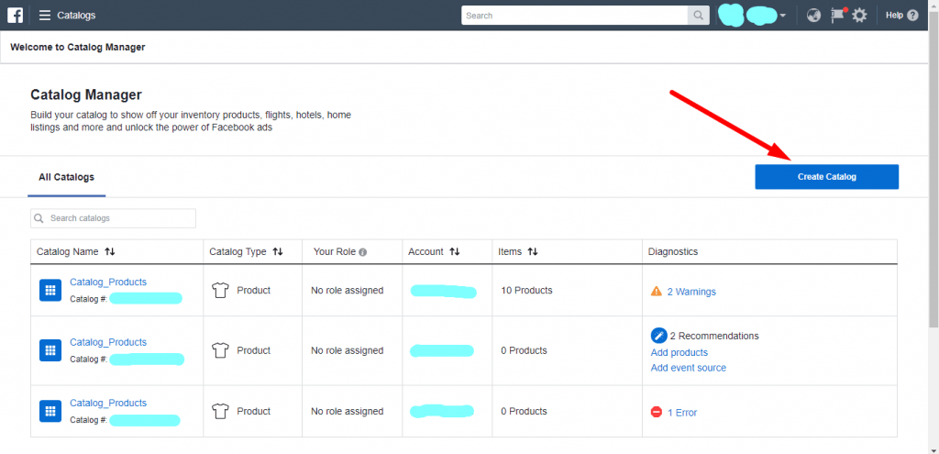Click the Your Role column header
Viewport: 939px width, 454px height.
pos(334,251)
